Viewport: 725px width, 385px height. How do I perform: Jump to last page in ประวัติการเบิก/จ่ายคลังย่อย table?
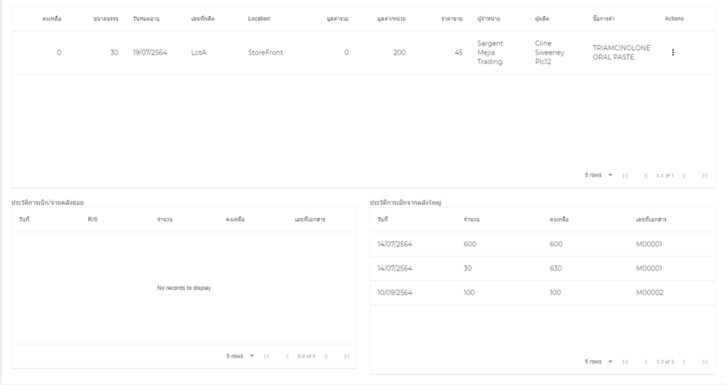346,356
